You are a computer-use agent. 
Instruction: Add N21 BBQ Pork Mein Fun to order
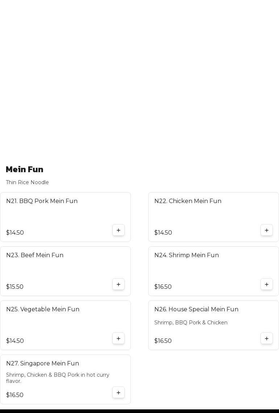(118, 230)
